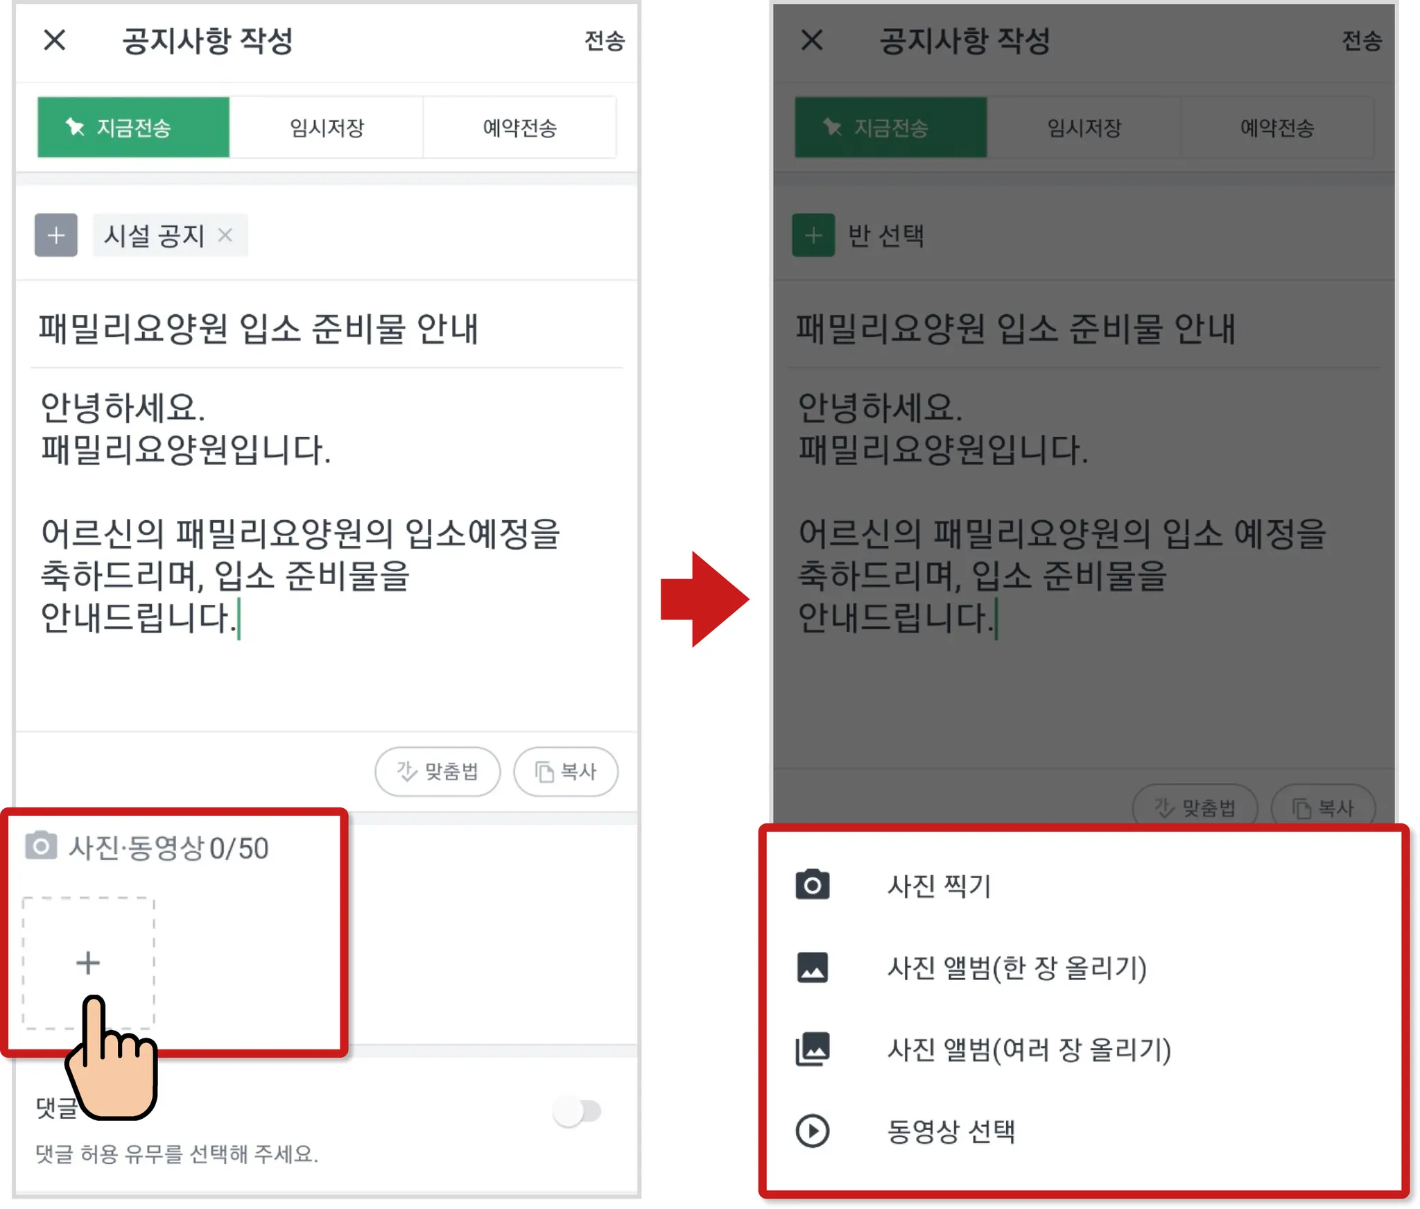This screenshot has width=1420, height=1209.
Task: Click the 맞춤법 spell check button on left
Action: 438,771
